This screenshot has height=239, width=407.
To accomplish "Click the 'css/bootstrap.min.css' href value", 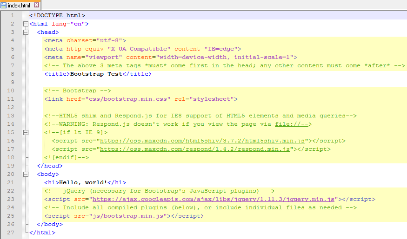I will 128,99.
